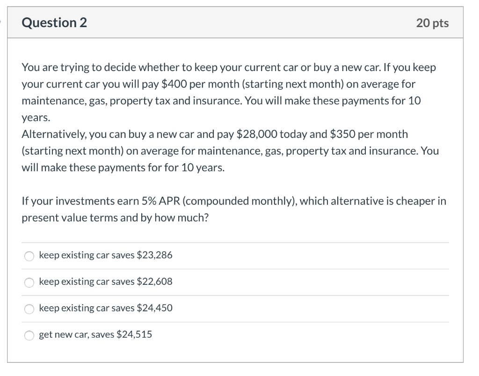Viewport: 479px width, 376px height.
Task: Pick the radio button for saves $24,450
Action: [x=29, y=309]
